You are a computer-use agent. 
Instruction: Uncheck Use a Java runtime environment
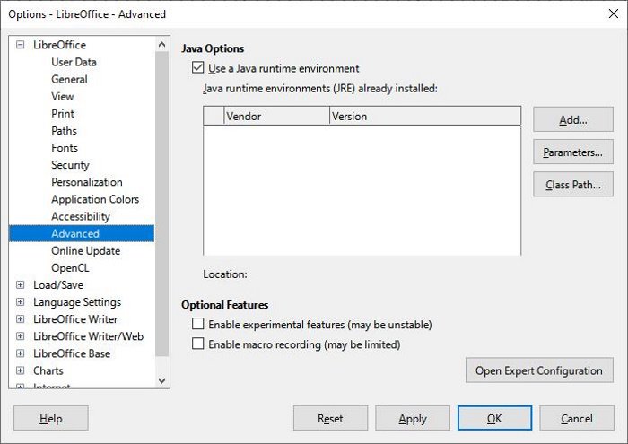click(x=198, y=67)
